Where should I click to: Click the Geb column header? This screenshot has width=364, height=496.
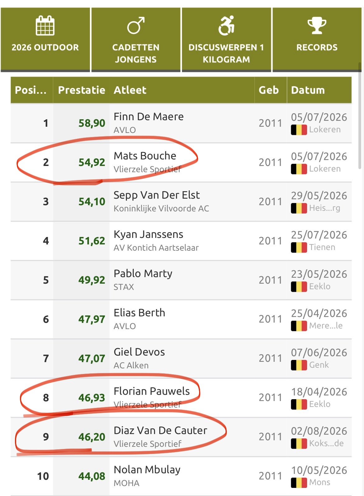(271, 90)
